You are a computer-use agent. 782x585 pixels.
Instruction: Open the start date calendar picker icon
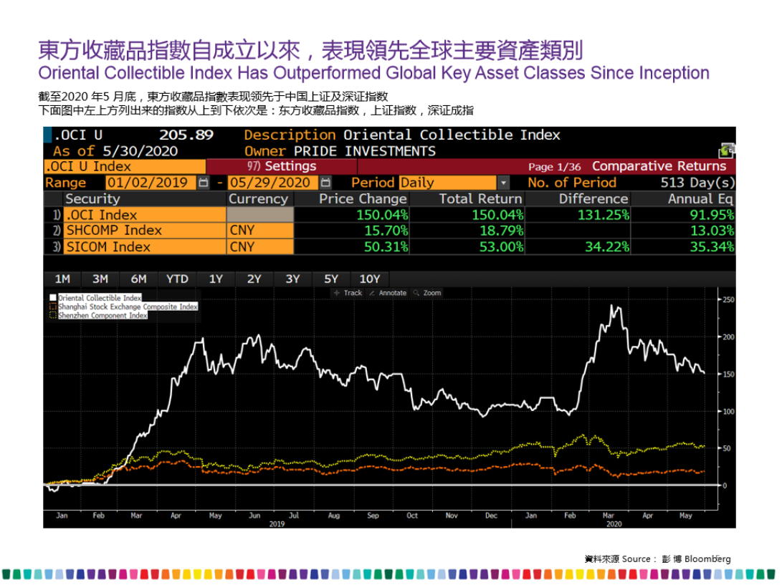pos(203,183)
